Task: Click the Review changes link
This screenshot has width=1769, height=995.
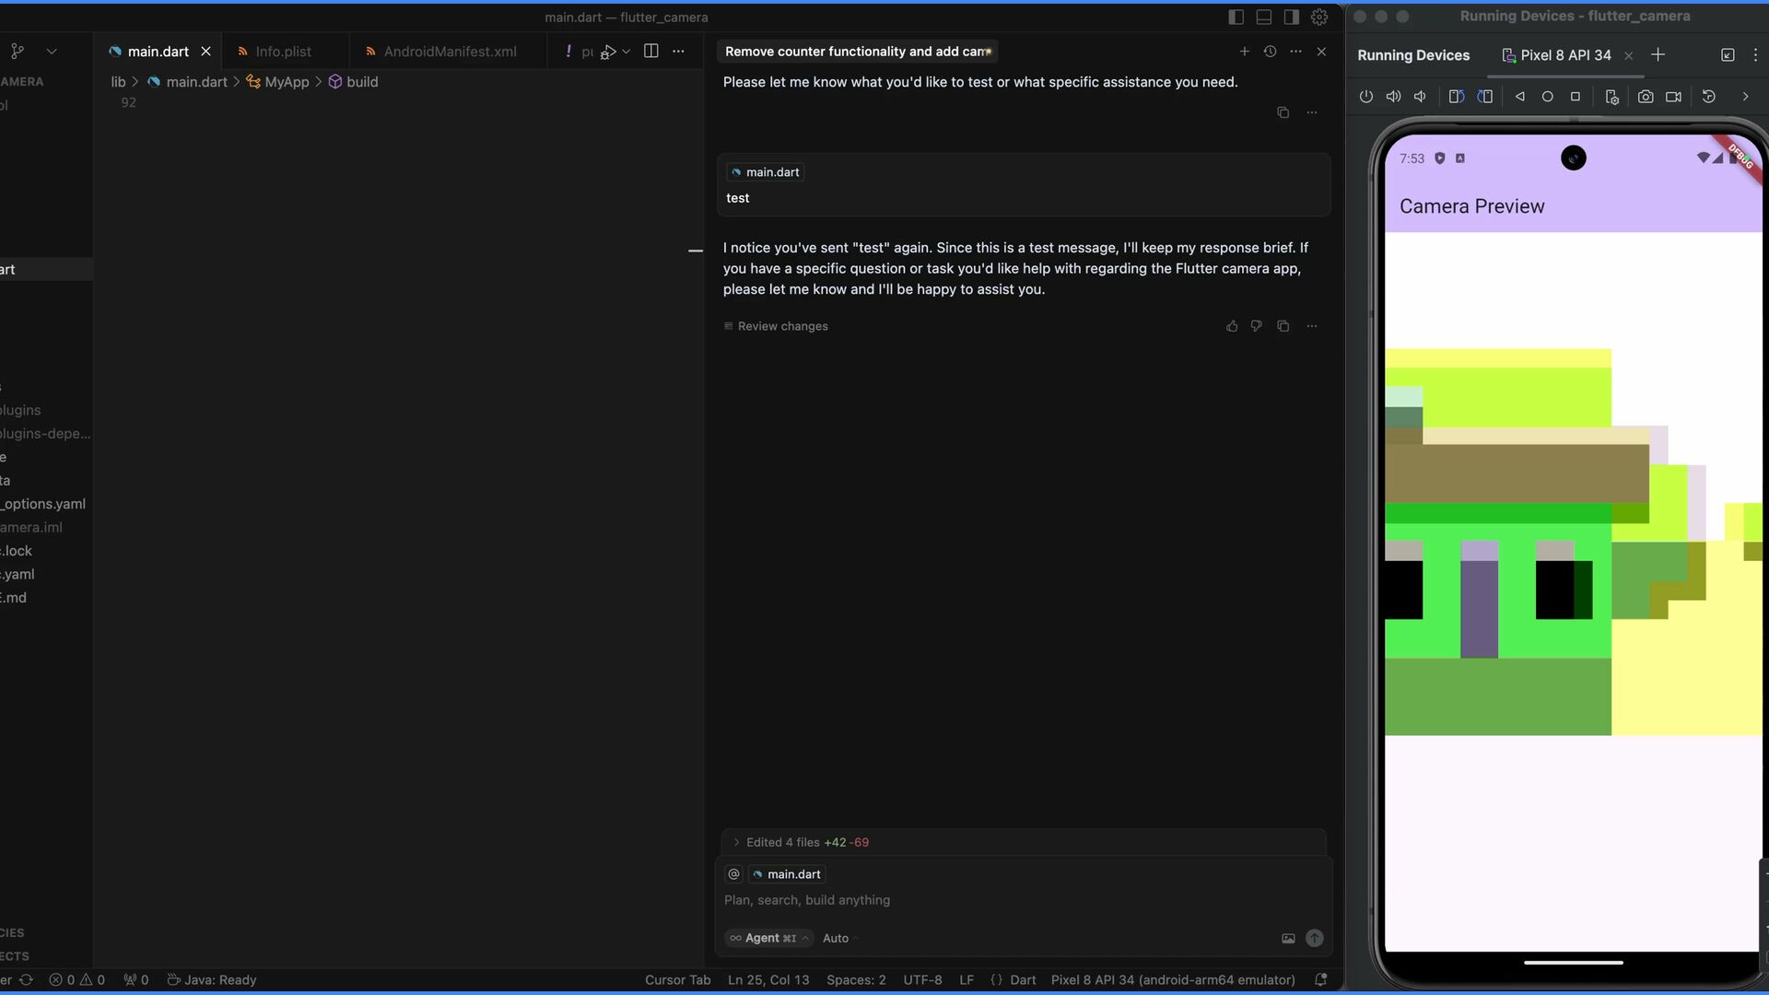Action: (781, 326)
